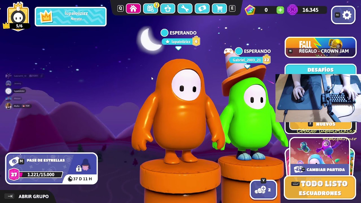Select friend Gabriel12_12 avatar in friends list

pyautogui.click(x=8, y=76)
